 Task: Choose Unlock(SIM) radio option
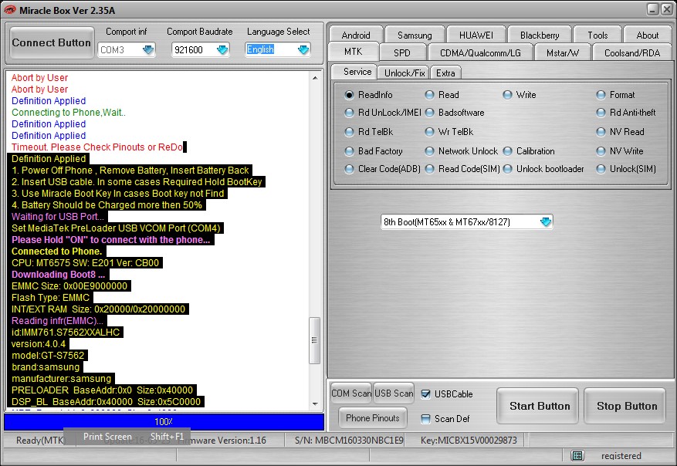point(601,169)
